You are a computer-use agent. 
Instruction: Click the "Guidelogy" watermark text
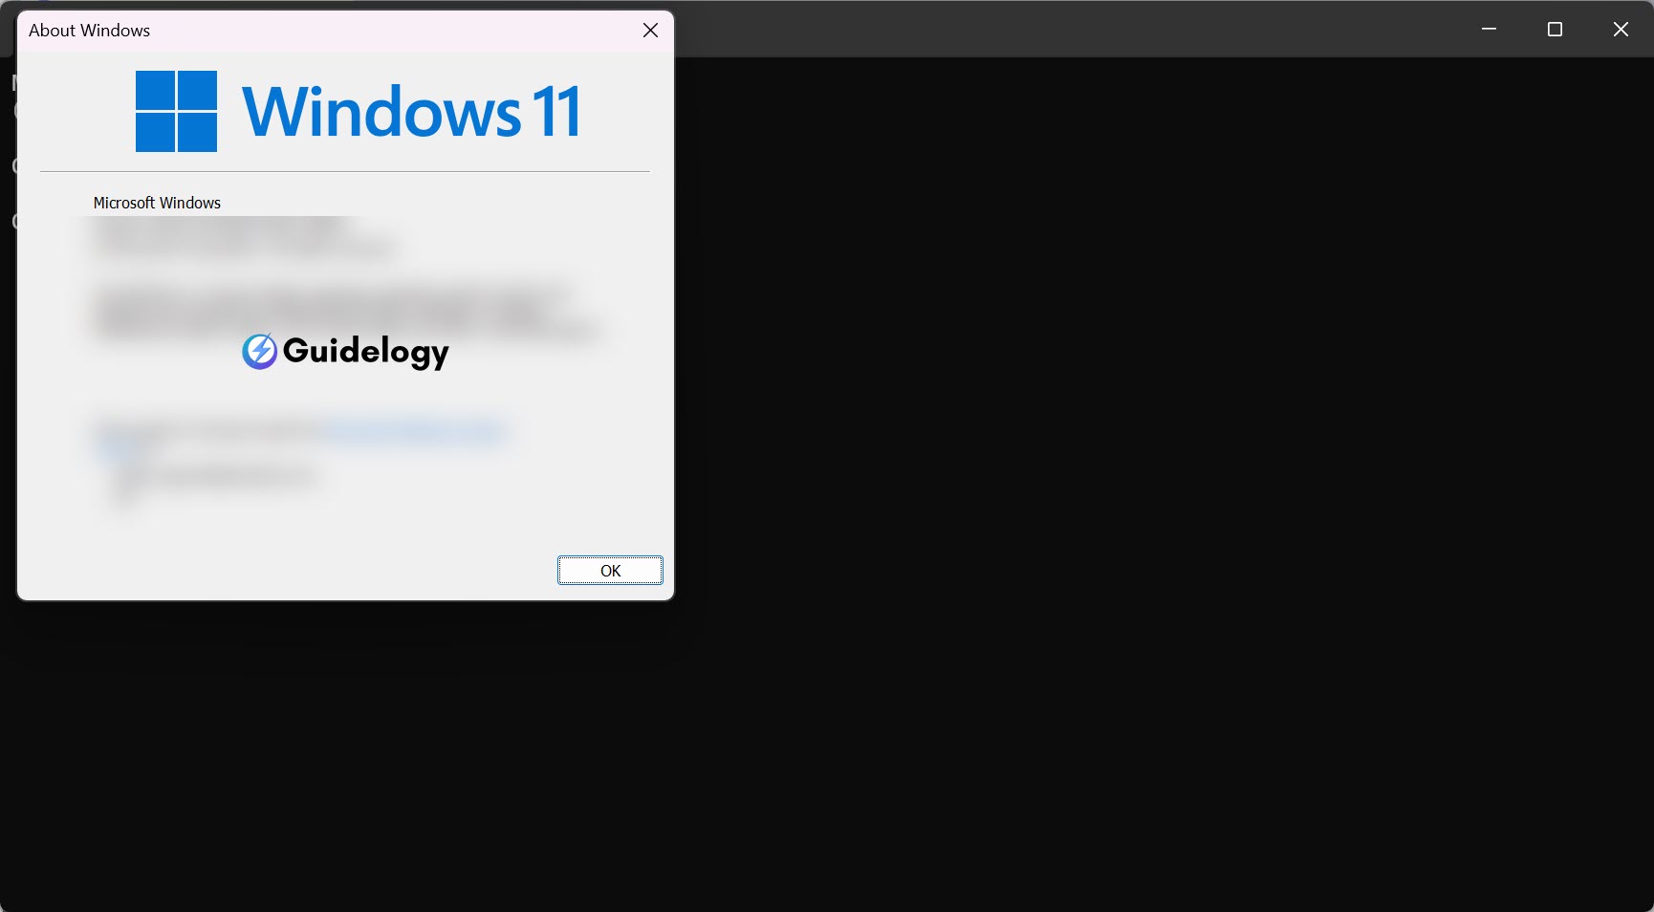pyautogui.click(x=365, y=352)
